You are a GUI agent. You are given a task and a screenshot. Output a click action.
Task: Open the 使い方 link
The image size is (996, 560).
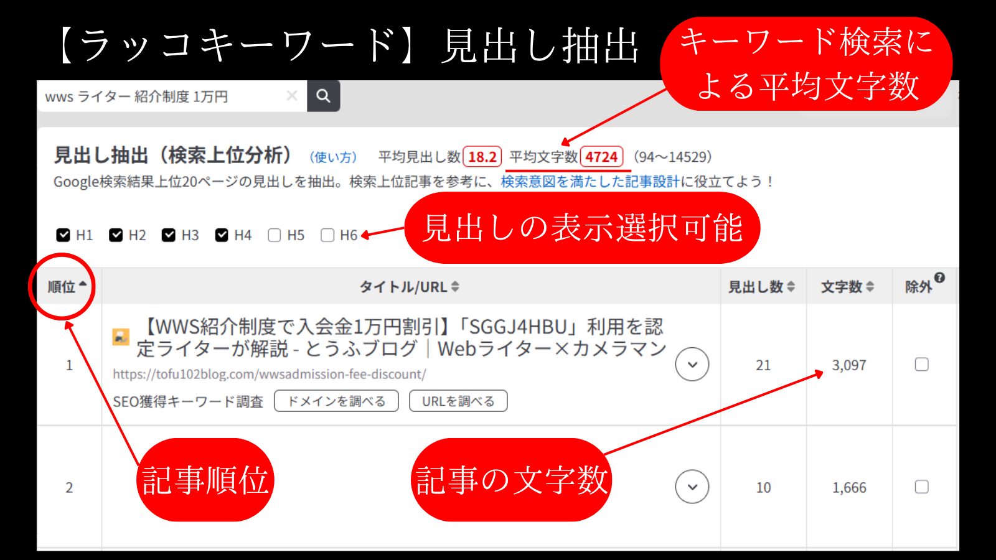[x=333, y=157]
